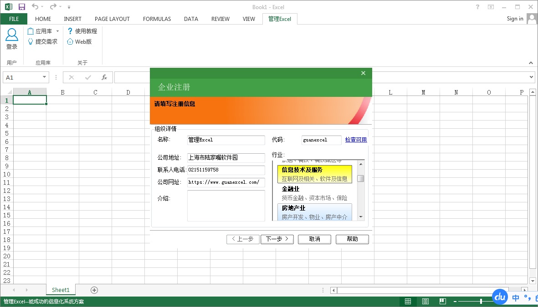Image resolution: width=538 pixels, height=307 pixels.
Task: Click the 联系人电话 input field
Action: tap(226, 170)
